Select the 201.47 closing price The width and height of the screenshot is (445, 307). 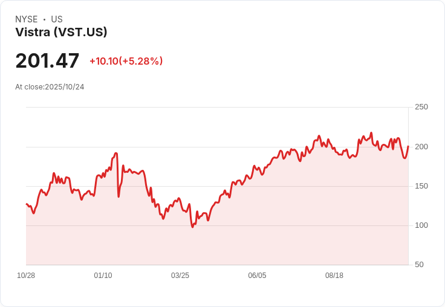pos(47,61)
